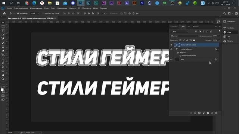
Task: Toggle Quick Mask mode in toolbox
Action: pyautogui.click(x=3, y=96)
